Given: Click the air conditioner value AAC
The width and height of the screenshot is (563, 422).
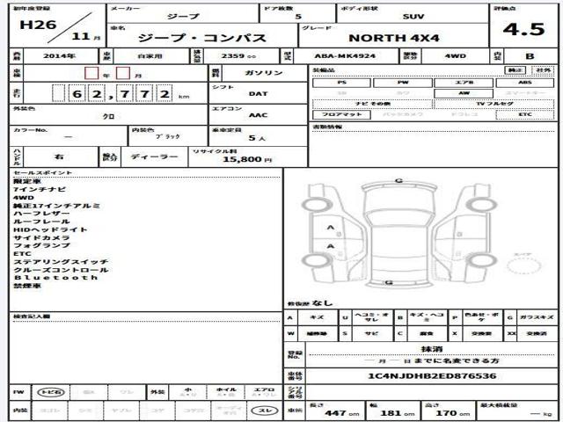Looking at the screenshot, I should click(x=258, y=115).
